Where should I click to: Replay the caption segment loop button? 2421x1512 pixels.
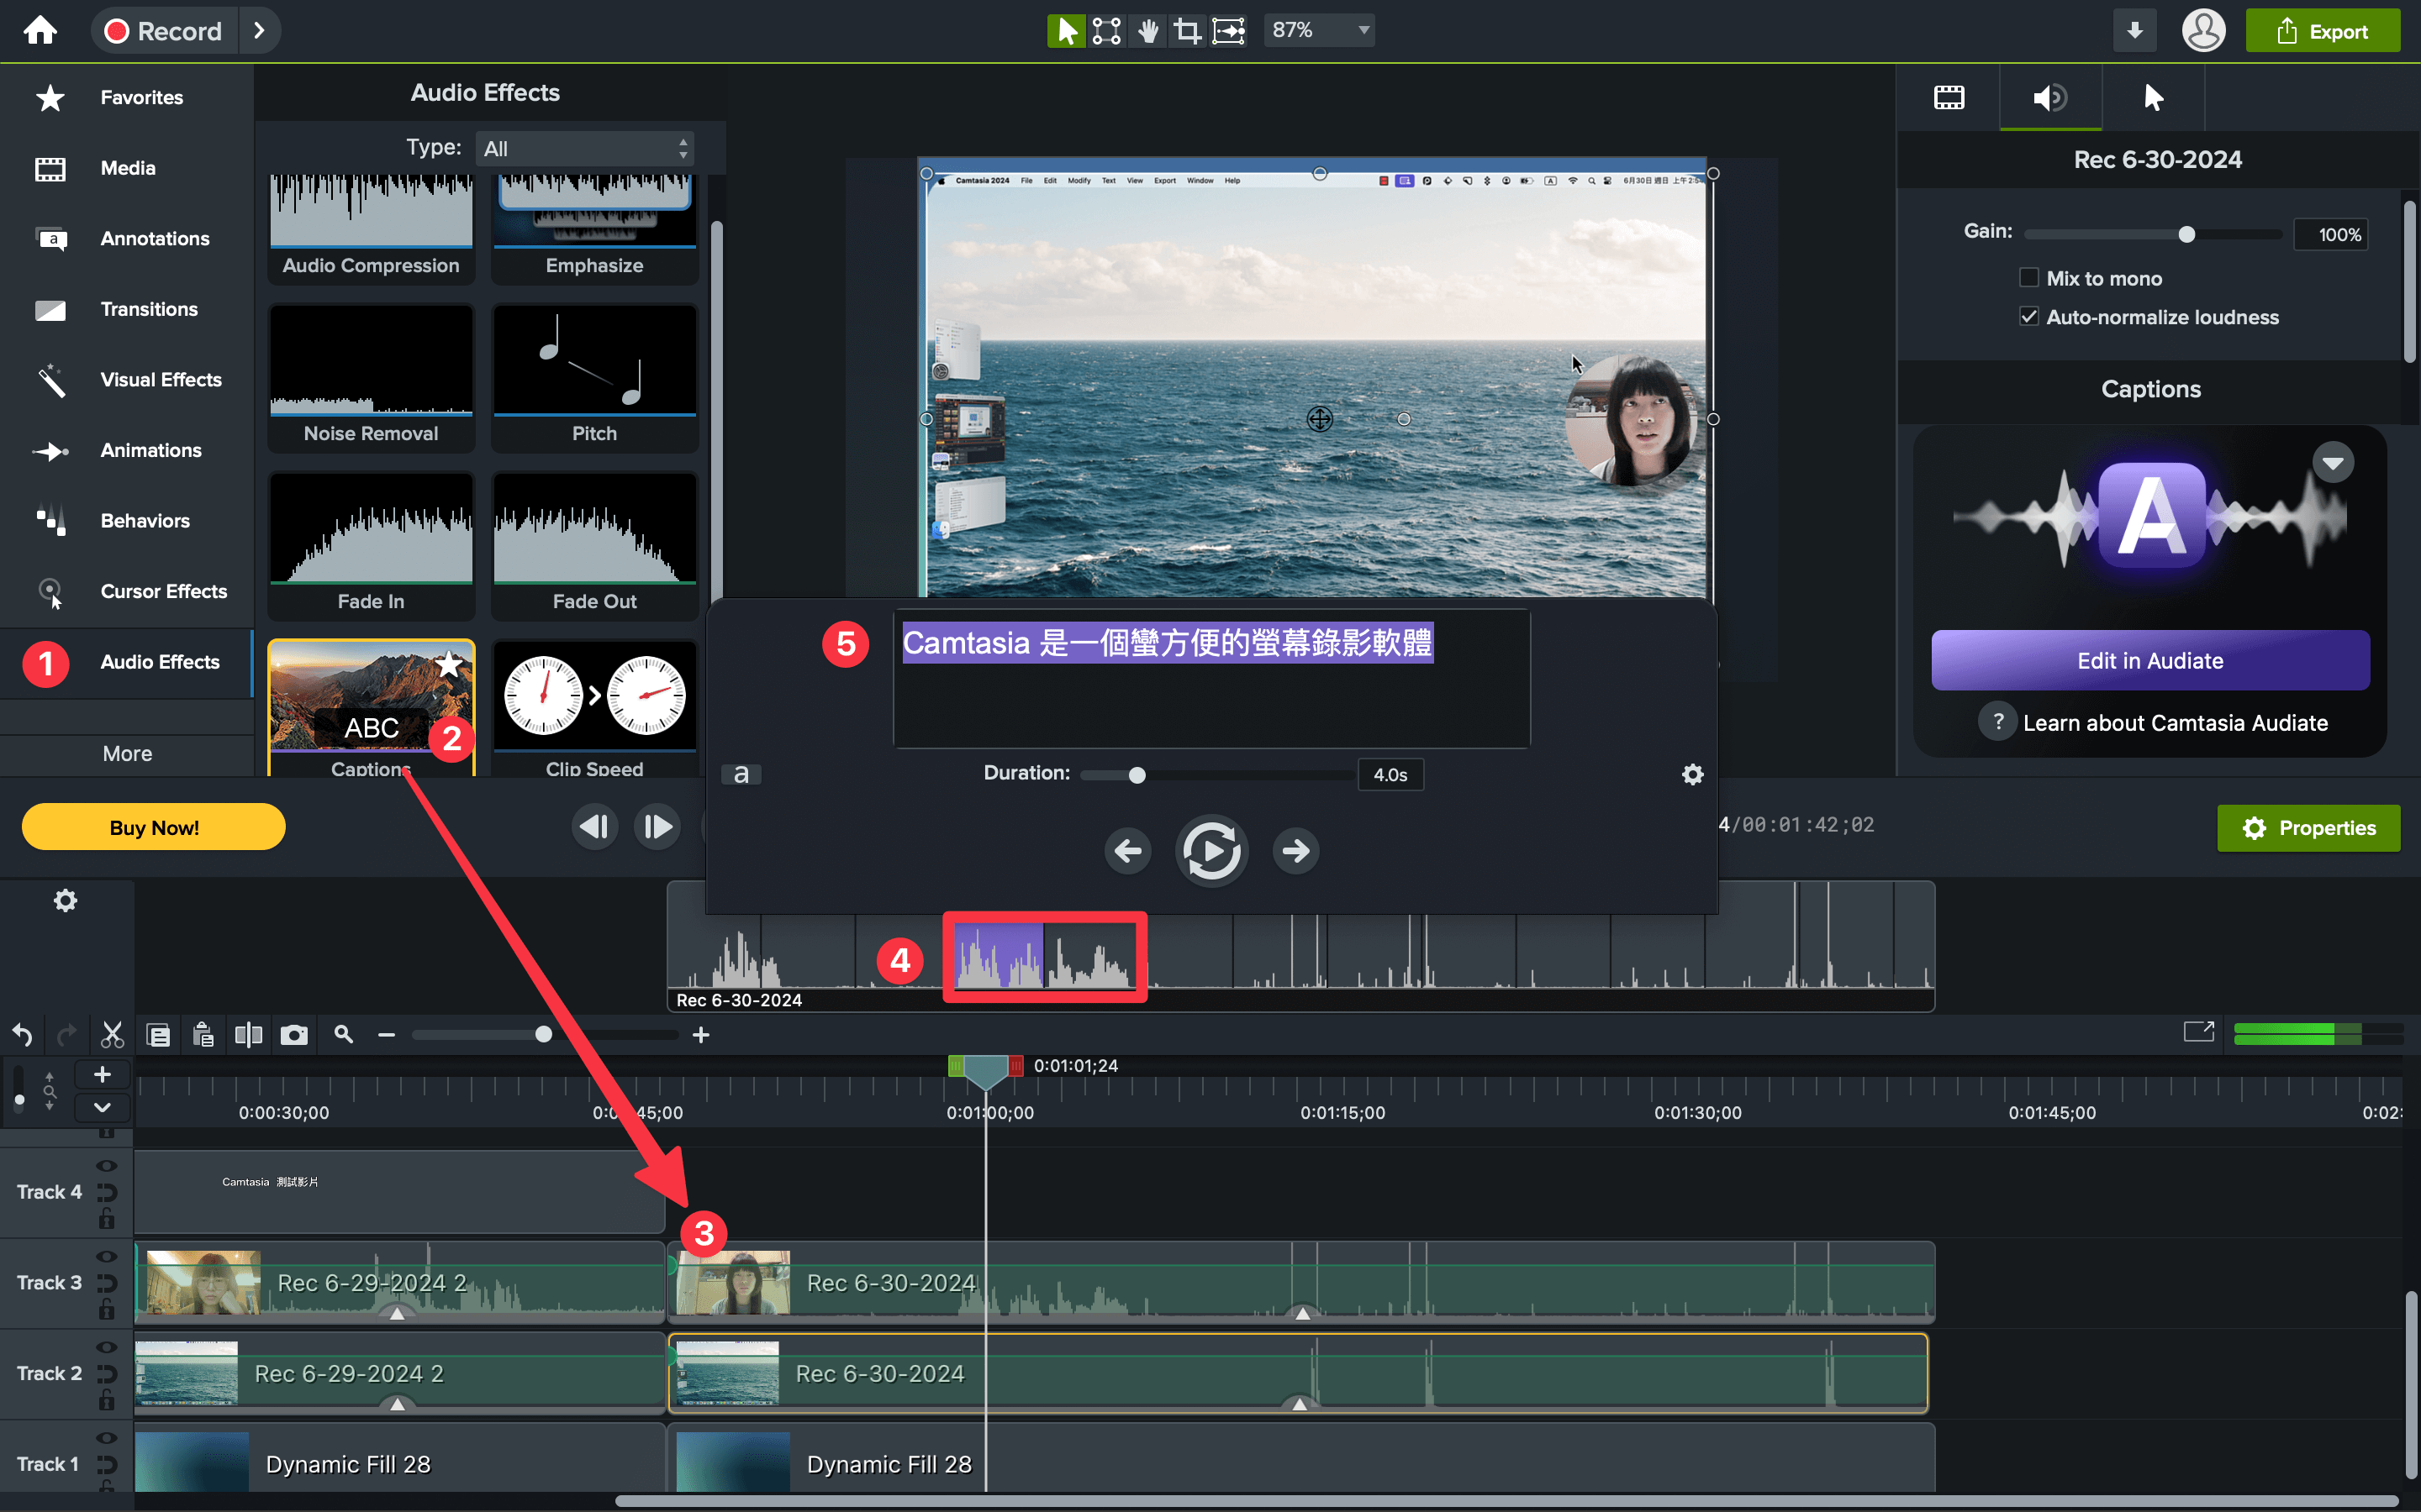pos(1211,851)
